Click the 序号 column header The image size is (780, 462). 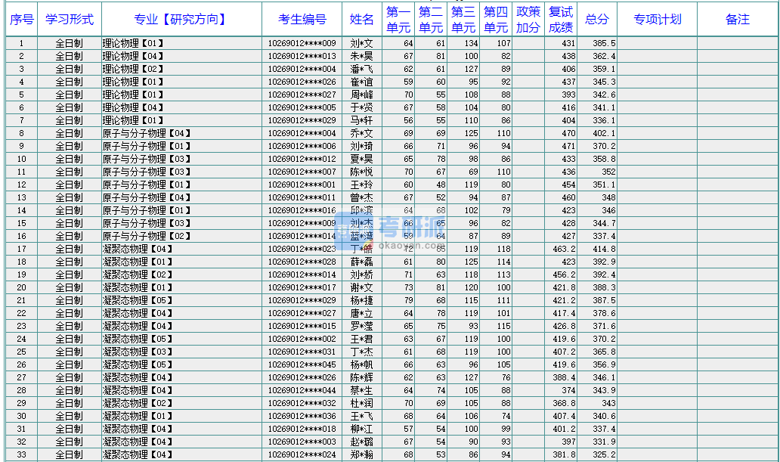point(23,20)
